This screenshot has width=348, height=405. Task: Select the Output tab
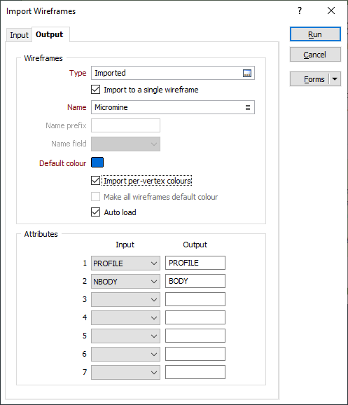tap(49, 34)
